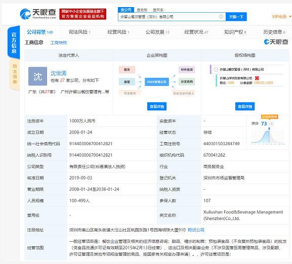Click the score value 73
The width and height of the screenshot is (292, 264).
pos(264,123)
